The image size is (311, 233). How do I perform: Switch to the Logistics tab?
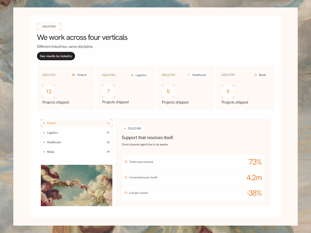(77, 132)
